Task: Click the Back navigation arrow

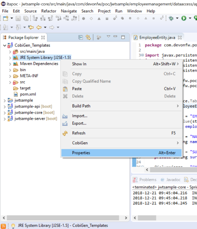Action: pyautogui.click(x=39, y=27)
